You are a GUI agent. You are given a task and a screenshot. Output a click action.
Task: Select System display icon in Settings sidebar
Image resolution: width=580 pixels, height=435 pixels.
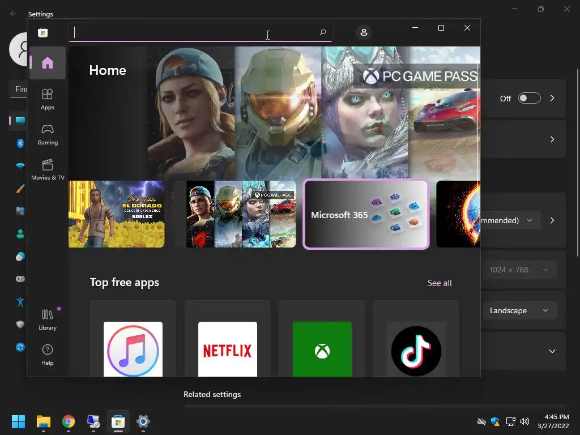click(20, 121)
